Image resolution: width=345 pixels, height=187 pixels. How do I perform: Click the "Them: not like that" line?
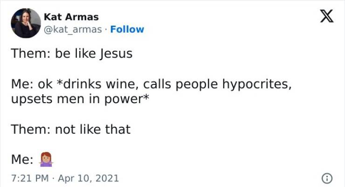[71, 130]
